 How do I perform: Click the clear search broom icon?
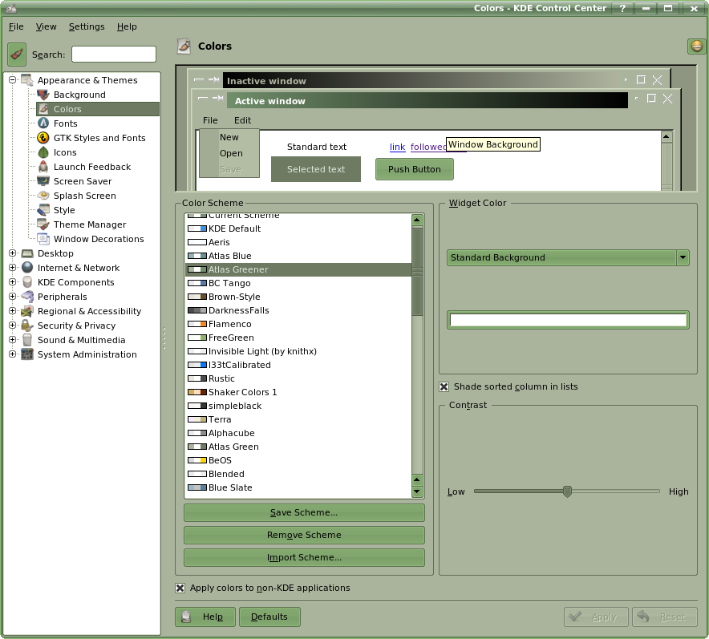(17, 55)
